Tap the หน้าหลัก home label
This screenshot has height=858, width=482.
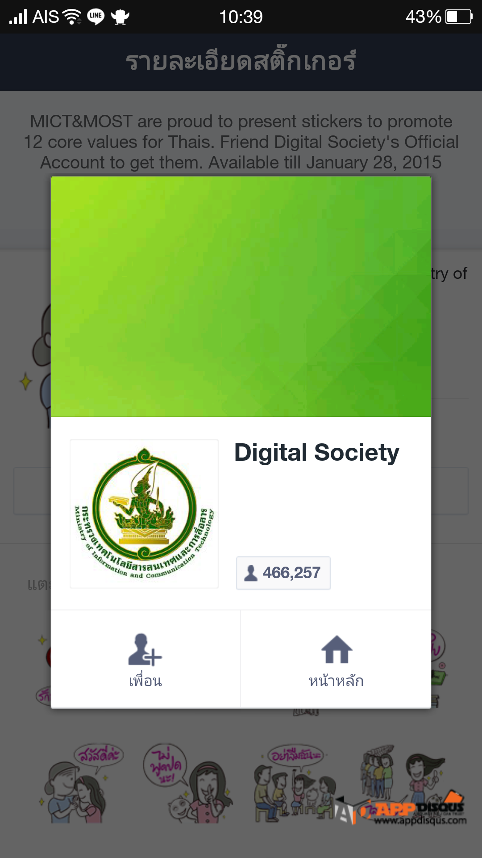click(337, 681)
